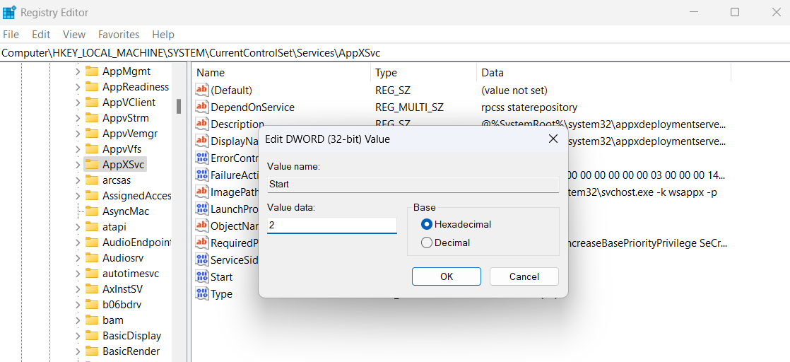
Task: Sort values by the Type column header
Action: coord(423,73)
